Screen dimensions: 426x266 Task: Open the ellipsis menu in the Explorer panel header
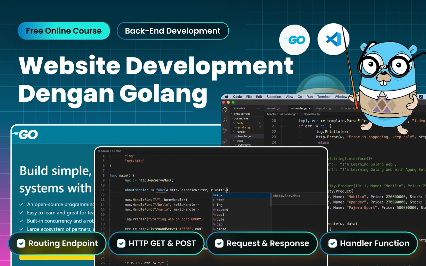(x=259, y=108)
